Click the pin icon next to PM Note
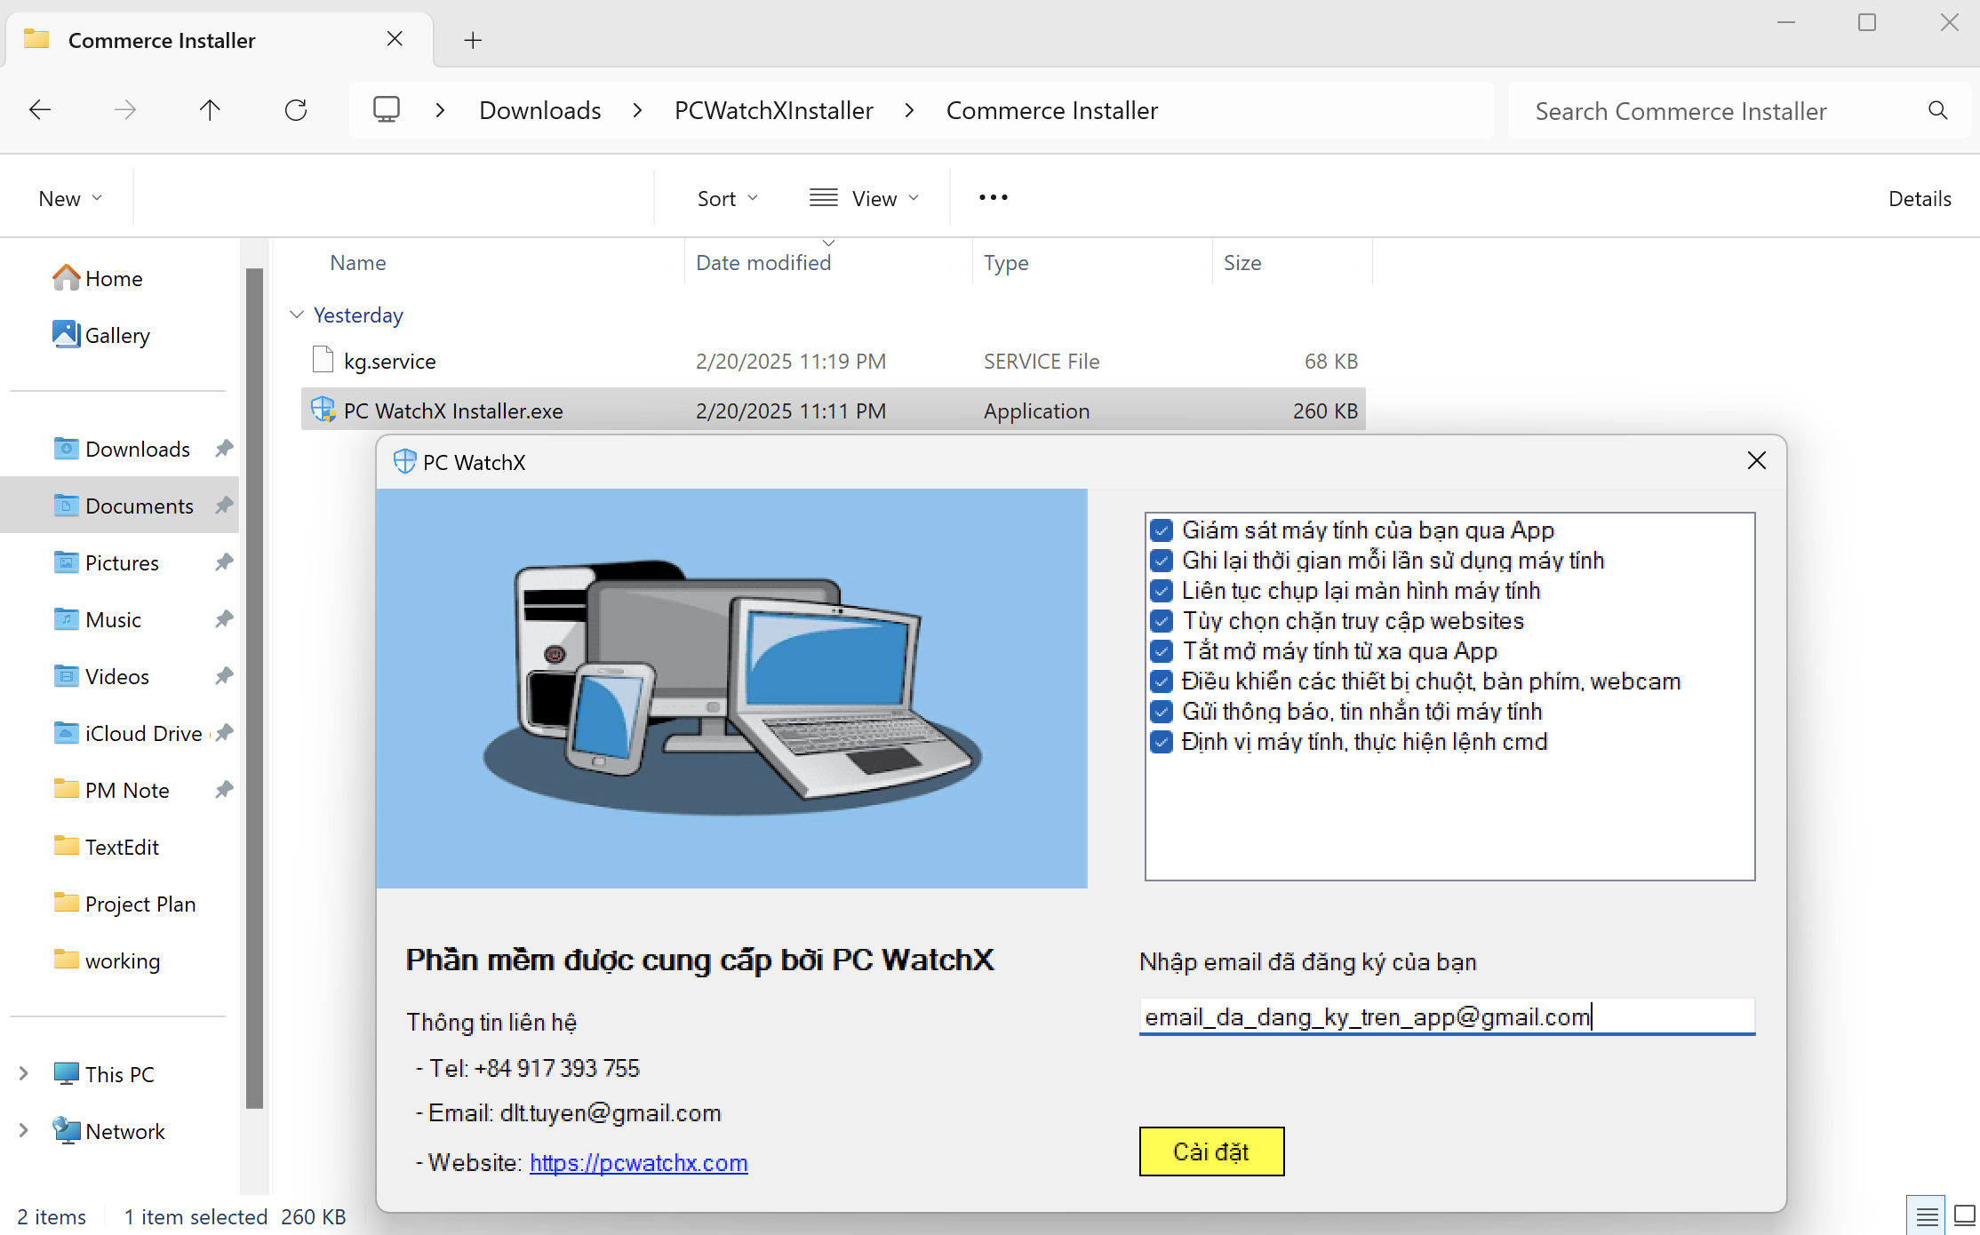Image resolution: width=1980 pixels, height=1235 pixels. 224,790
